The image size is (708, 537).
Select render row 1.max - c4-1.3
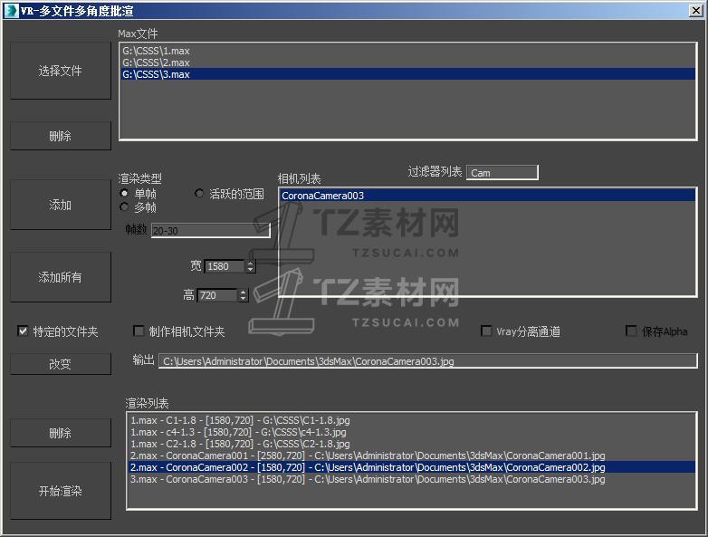click(412, 432)
